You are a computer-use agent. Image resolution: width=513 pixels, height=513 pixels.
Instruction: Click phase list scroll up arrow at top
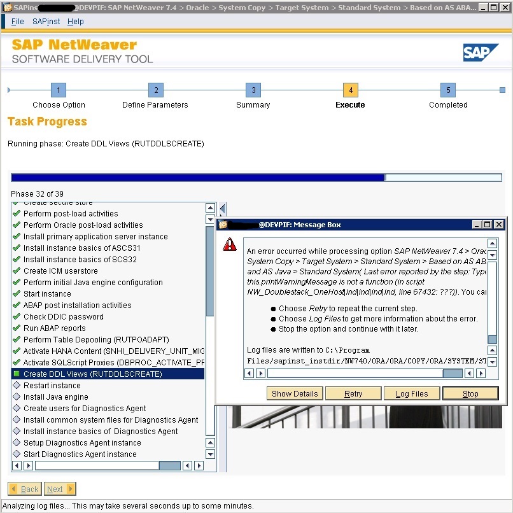coord(211,207)
